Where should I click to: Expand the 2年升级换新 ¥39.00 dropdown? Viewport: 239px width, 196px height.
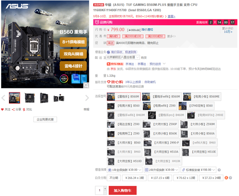coord(162,170)
